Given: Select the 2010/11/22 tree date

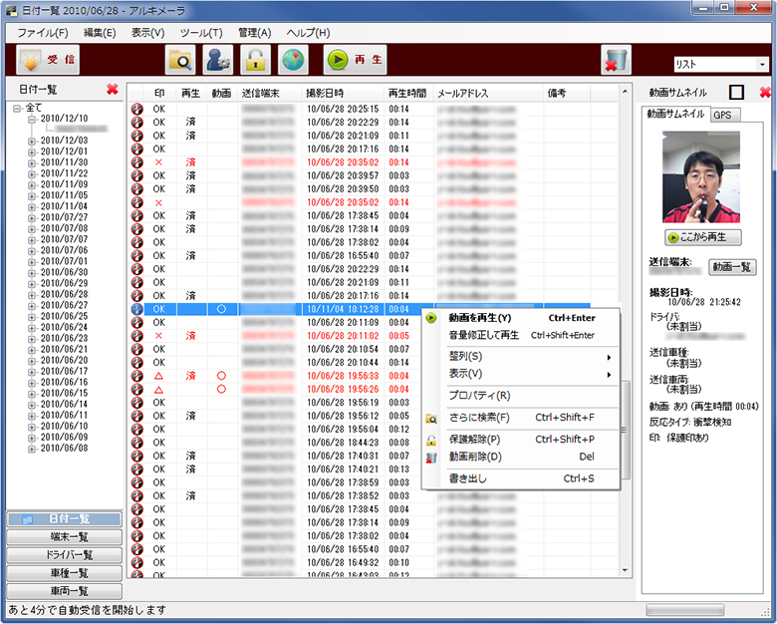Looking at the screenshot, I should tap(64, 173).
